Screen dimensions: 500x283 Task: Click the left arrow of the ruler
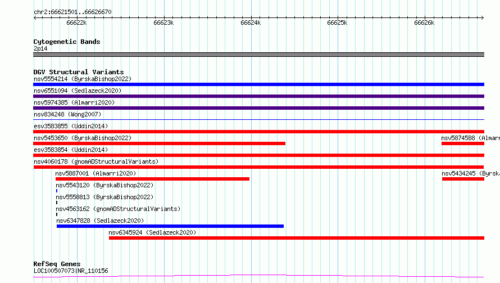pos(35,17)
